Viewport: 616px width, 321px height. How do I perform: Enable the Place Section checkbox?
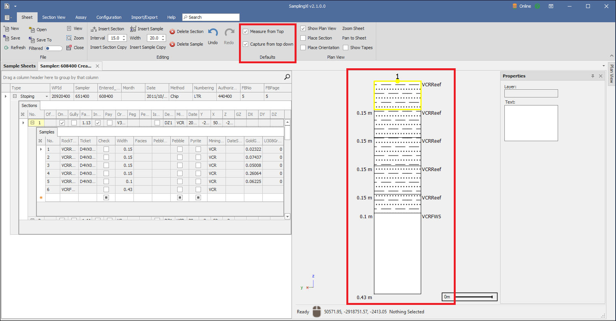(x=303, y=38)
